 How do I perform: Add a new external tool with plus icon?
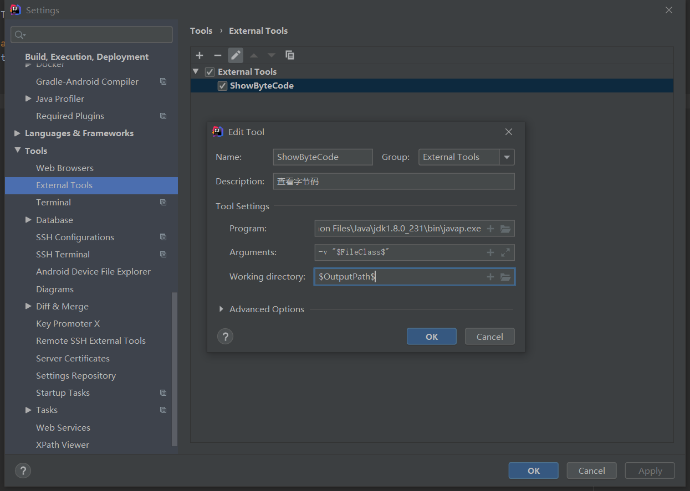click(x=200, y=55)
